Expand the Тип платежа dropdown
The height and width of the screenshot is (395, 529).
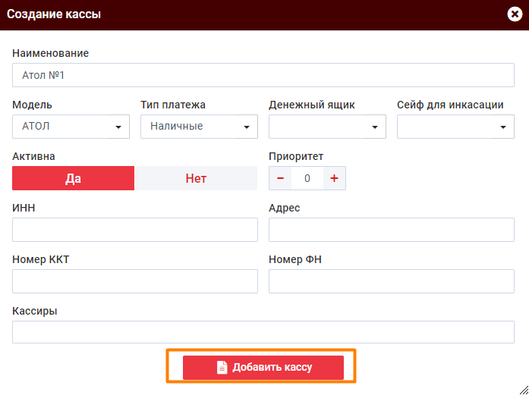(199, 127)
